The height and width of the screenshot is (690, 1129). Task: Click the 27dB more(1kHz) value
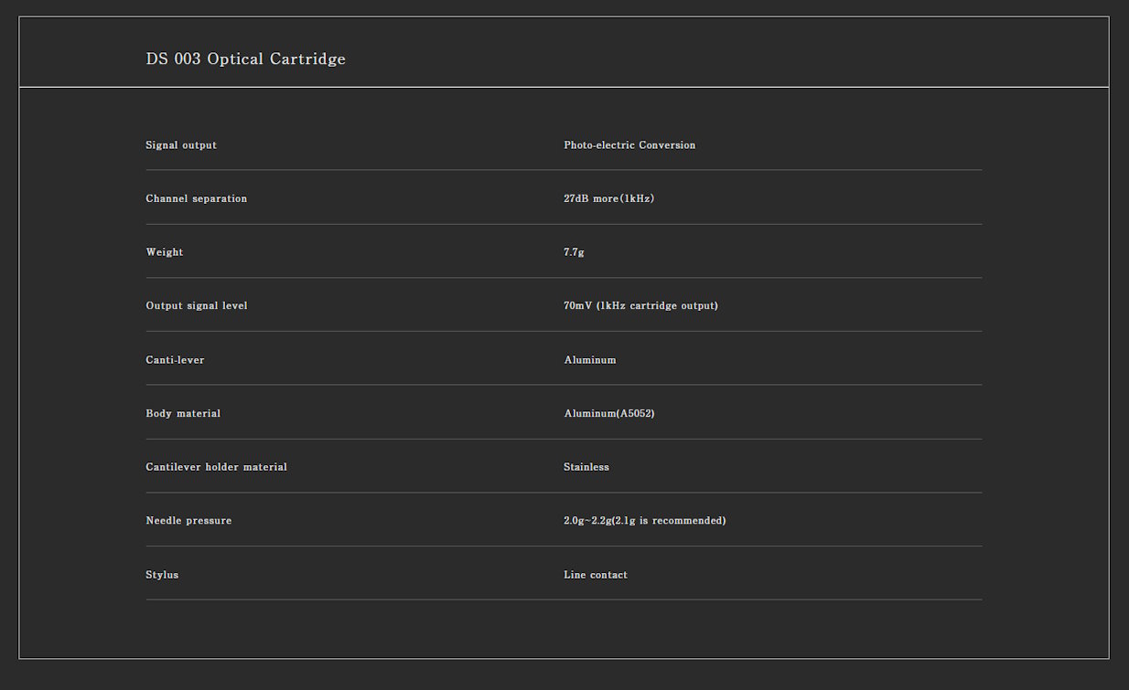tap(608, 198)
